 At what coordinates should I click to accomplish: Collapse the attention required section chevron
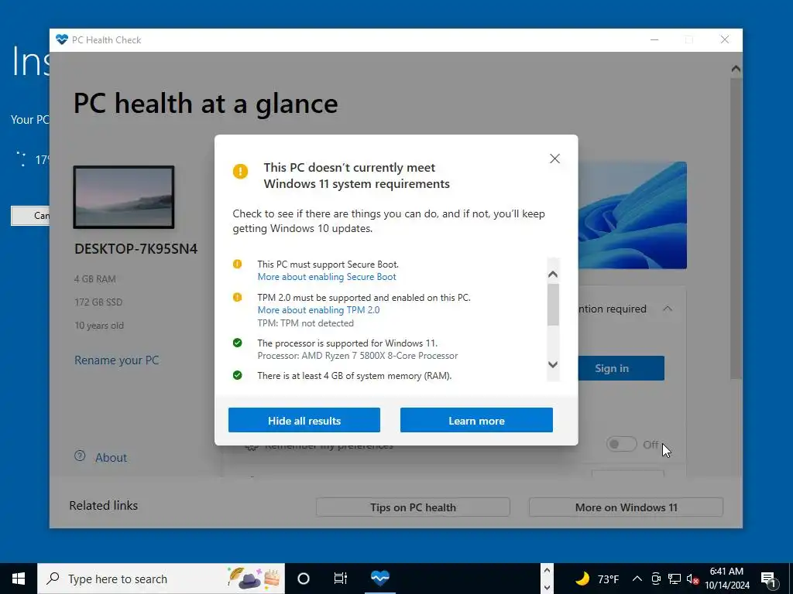pos(668,309)
